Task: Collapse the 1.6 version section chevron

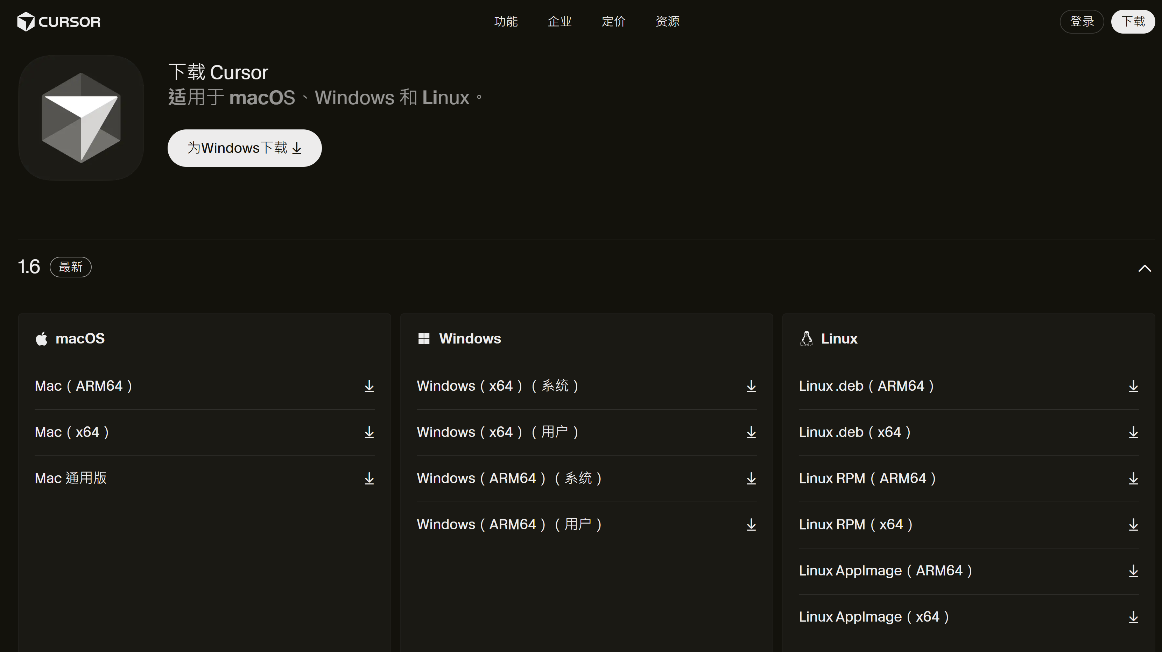Action: (1145, 268)
